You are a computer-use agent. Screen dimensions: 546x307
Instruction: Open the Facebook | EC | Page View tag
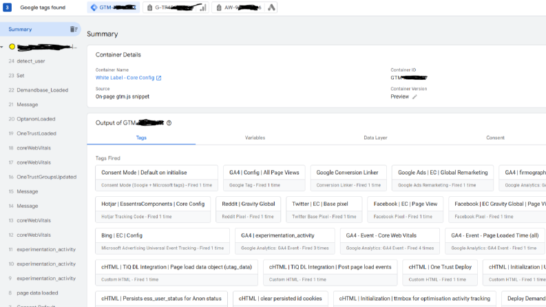tap(406, 209)
